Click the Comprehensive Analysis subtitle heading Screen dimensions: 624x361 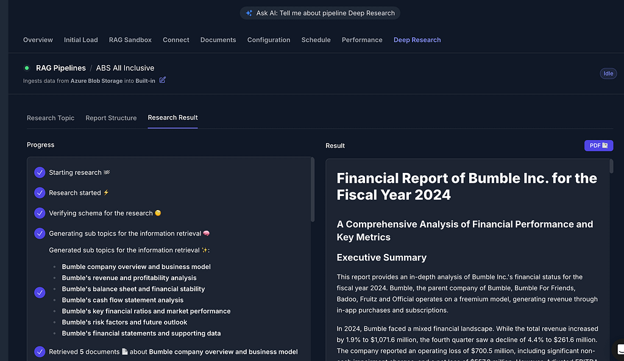pos(465,231)
